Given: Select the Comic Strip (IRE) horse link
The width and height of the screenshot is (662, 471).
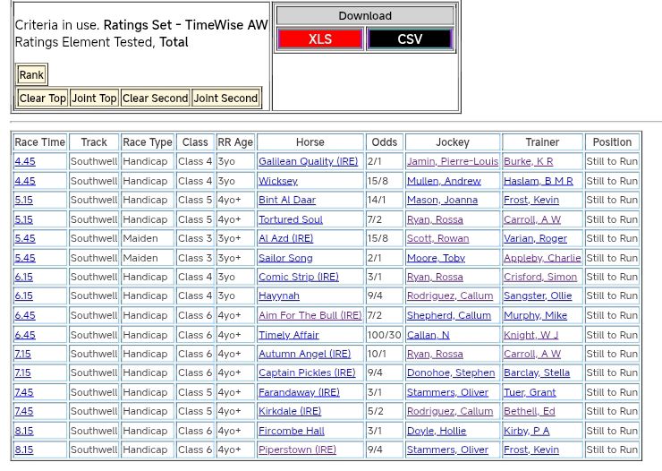Looking at the screenshot, I should [x=298, y=278].
